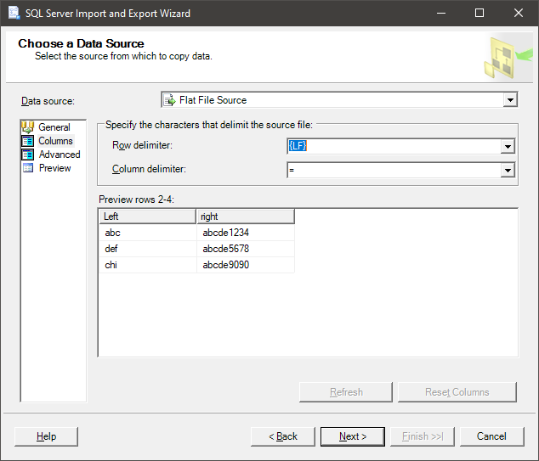Click the Preview page icon

click(27, 168)
